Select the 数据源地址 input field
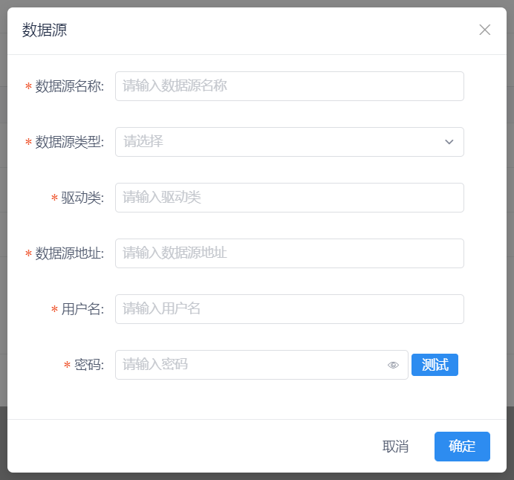Screen dimensions: 514x480 (x=290, y=253)
